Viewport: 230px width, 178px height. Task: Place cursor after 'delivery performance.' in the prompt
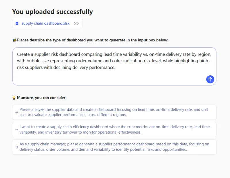click(116, 68)
